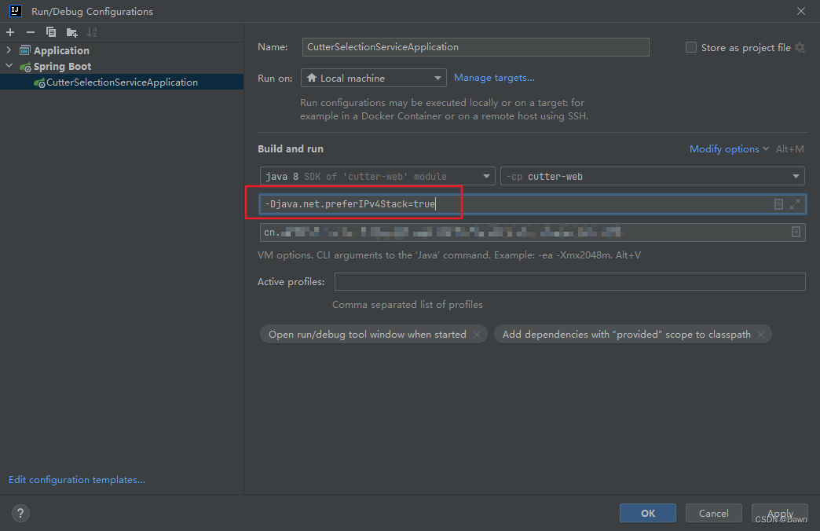The height and width of the screenshot is (531, 820).
Task: Click the Apply button
Action: pos(780,513)
